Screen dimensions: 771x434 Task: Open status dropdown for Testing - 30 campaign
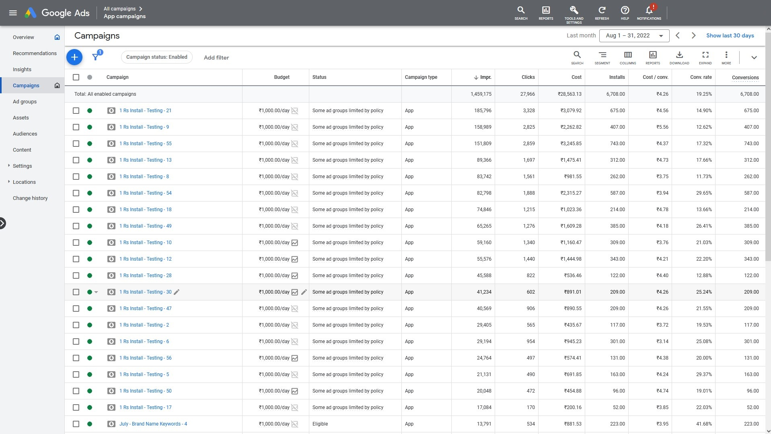click(x=96, y=292)
